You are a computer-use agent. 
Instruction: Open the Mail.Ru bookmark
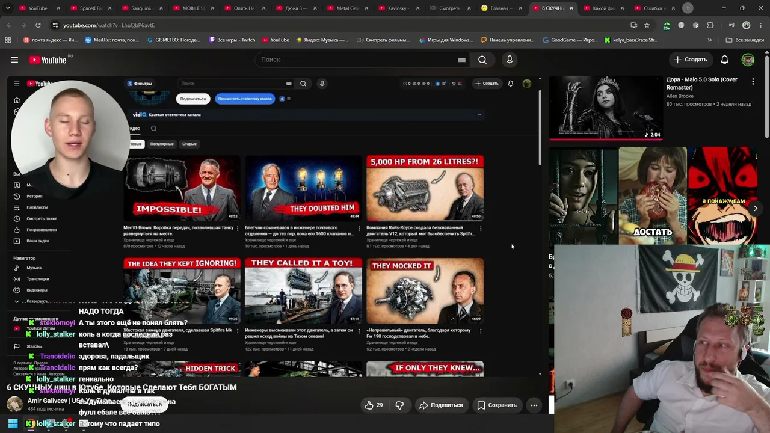pyautogui.click(x=112, y=40)
